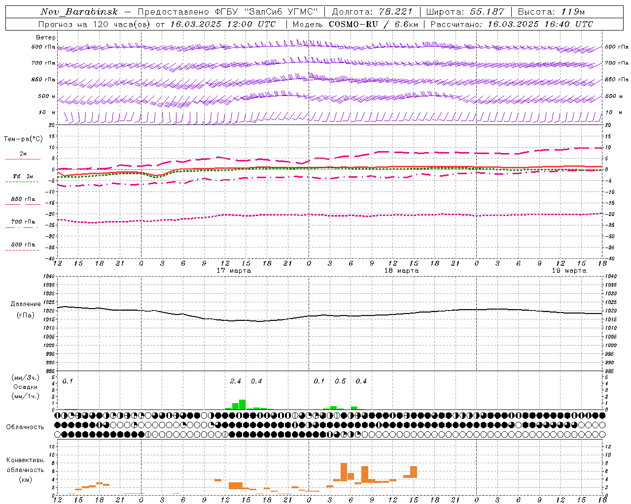Click the tallest orange convective cloud bar
The width and height of the screenshot is (631, 504).
pyautogui.click(x=344, y=472)
